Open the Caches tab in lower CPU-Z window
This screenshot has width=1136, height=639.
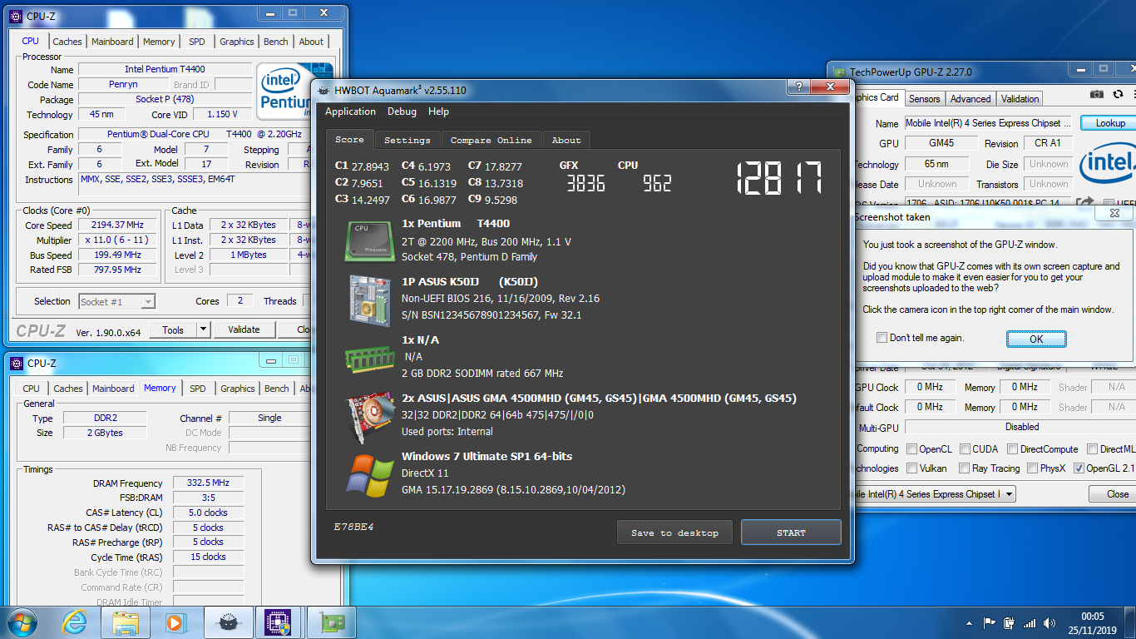click(x=68, y=389)
